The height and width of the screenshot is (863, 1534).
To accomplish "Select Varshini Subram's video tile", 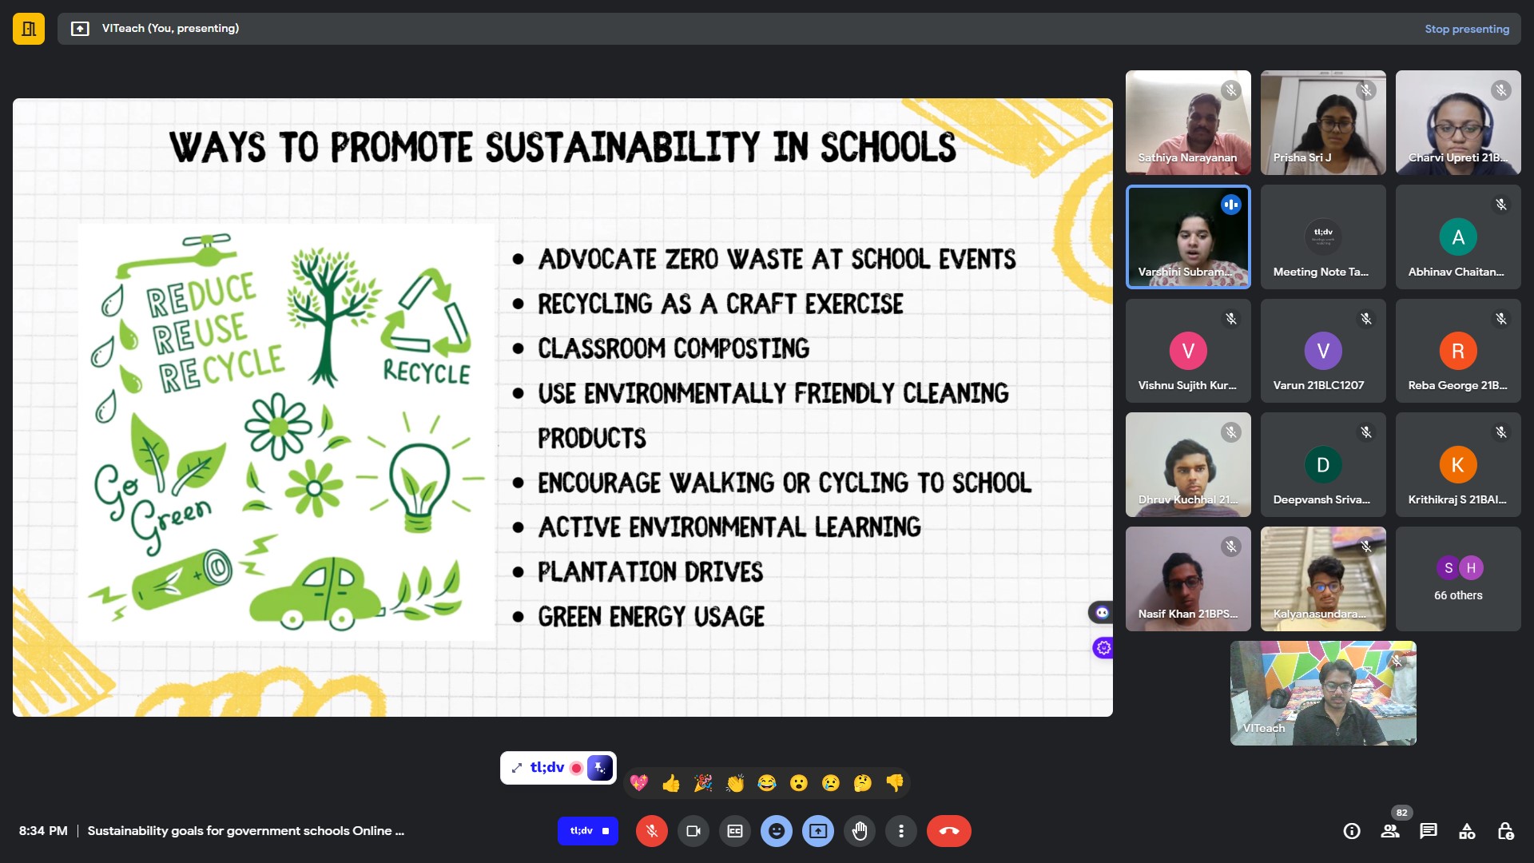I will pyautogui.click(x=1188, y=237).
